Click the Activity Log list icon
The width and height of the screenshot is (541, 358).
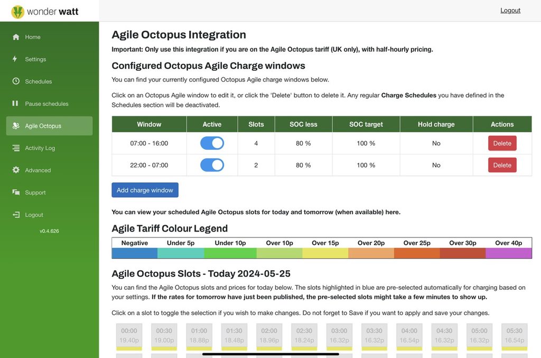coord(16,148)
